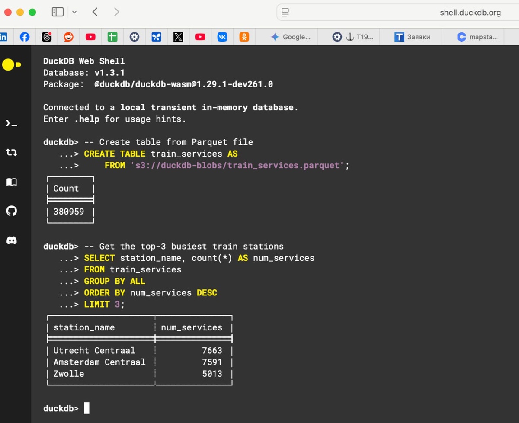Viewport: 519px width, 423px height.
Task: Switch to the mapsta... tab
Action: 477,37
